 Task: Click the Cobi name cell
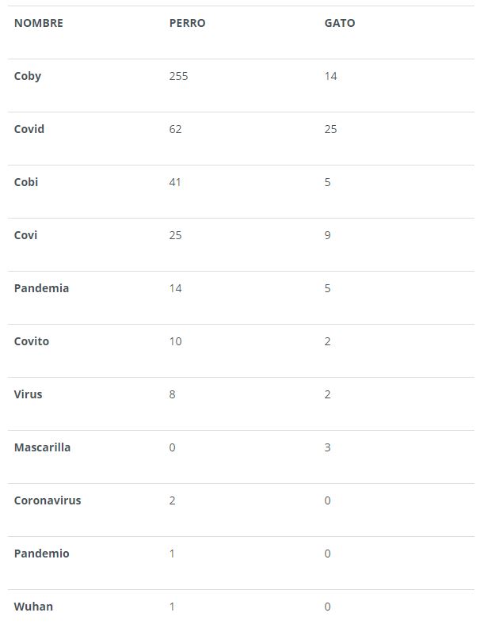(26, 182)
